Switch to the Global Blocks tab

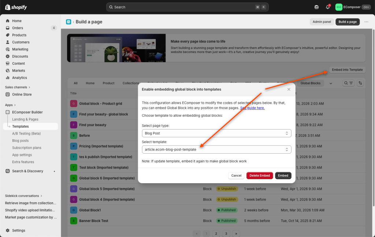pyautogui.click(x=310, y=83)
